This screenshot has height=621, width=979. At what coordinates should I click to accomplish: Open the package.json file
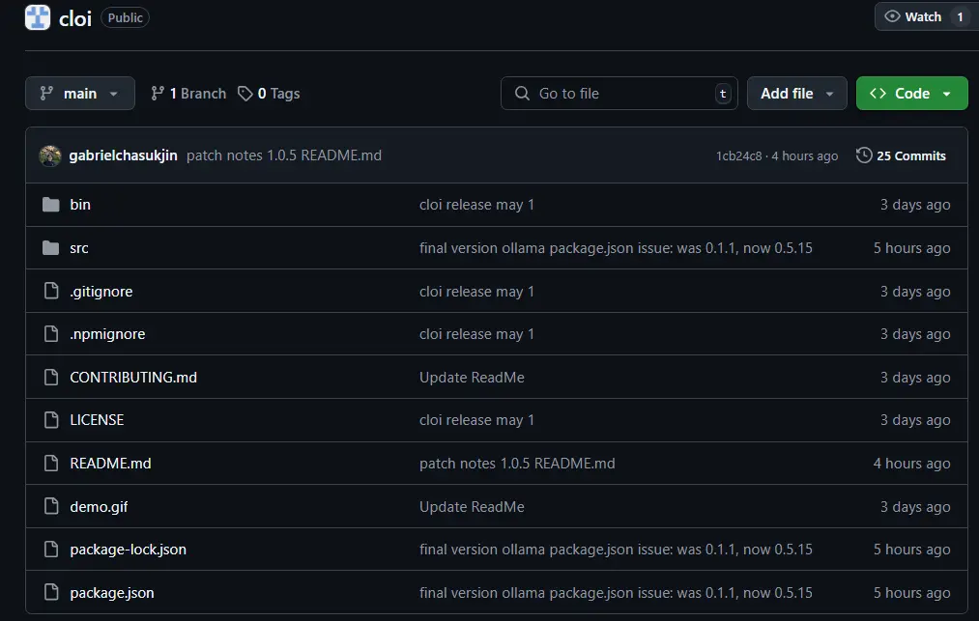pyautogui.click(x=112, y=593)
